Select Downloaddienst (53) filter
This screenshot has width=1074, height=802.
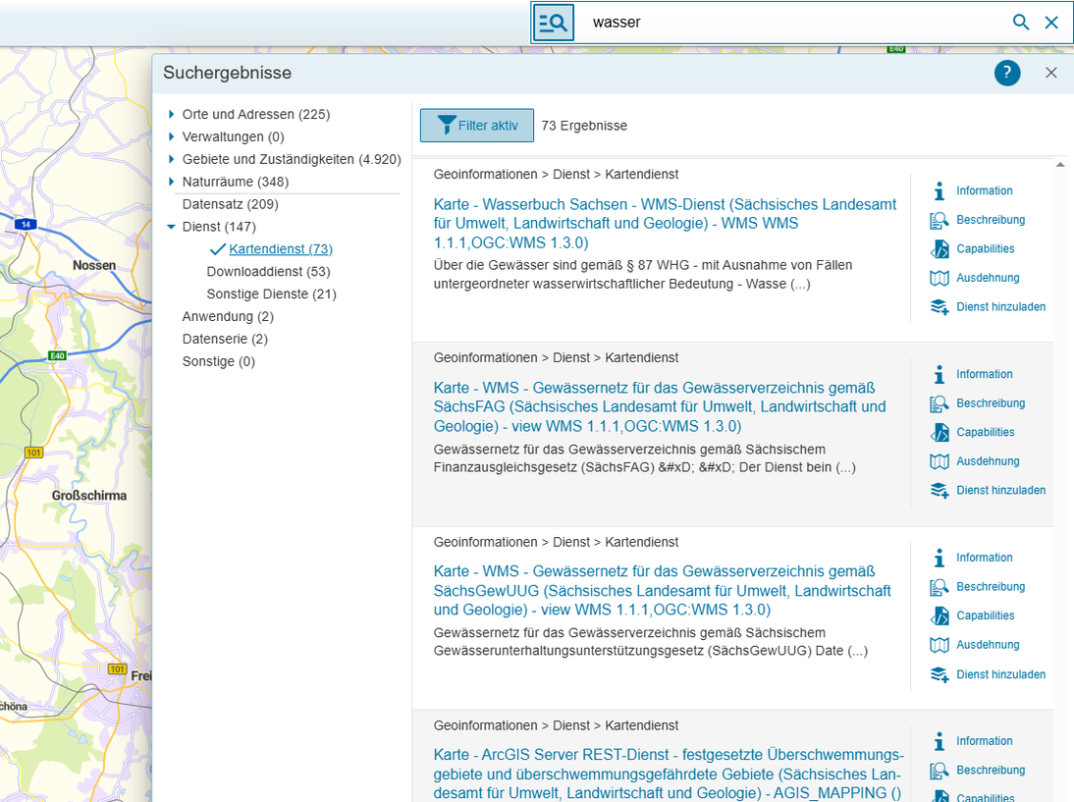click(269, 272)
